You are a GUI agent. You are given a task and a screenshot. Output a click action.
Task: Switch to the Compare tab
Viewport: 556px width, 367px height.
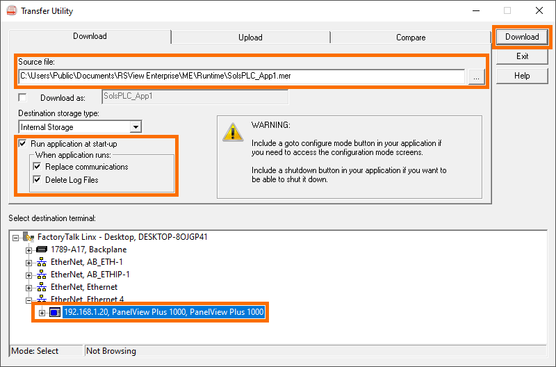pos(411,38)
